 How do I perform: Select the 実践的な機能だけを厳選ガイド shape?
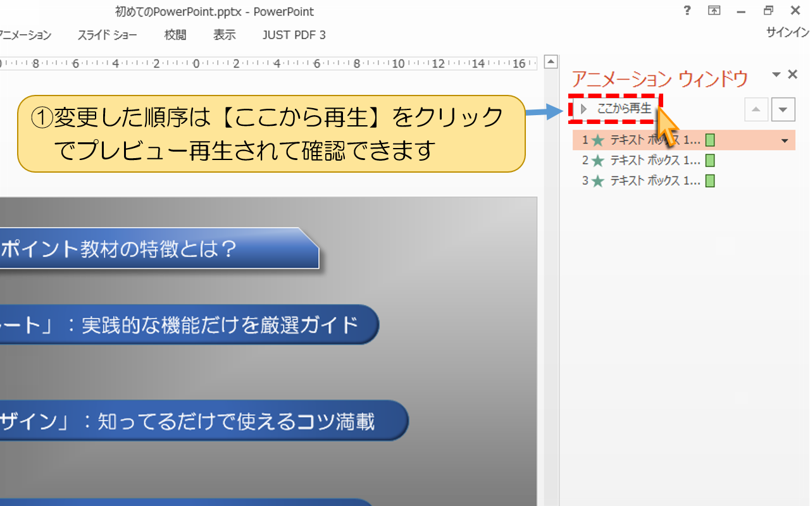[x=189, y=324]
